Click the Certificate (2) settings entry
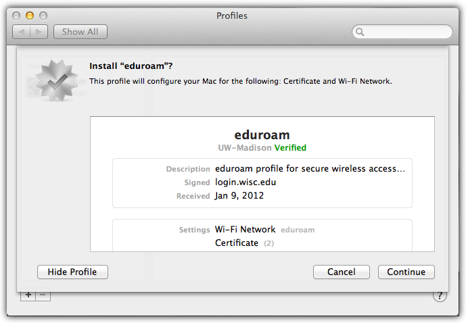This screenshot has height=323, width=466. pyautogui.click(x=244, y=243)
